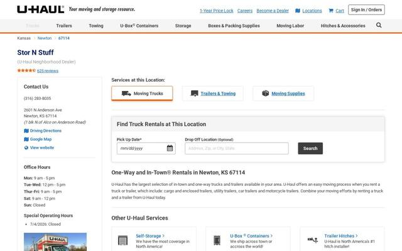402x251 pixels.
Task: Open U-Box Containers navigation item
Action: pyautogui.click(x=139, y=26)
